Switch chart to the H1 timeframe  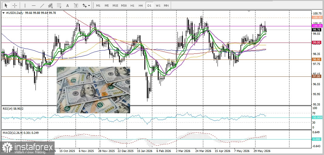coord(133,5)
